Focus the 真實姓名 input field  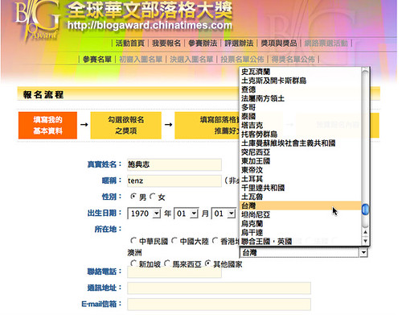174,164
